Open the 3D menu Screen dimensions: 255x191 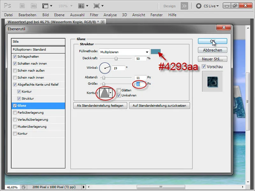pos(124,15)
